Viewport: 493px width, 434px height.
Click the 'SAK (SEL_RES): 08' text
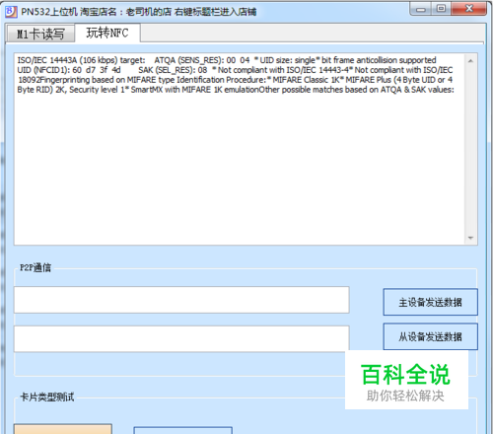coord(173,70)
